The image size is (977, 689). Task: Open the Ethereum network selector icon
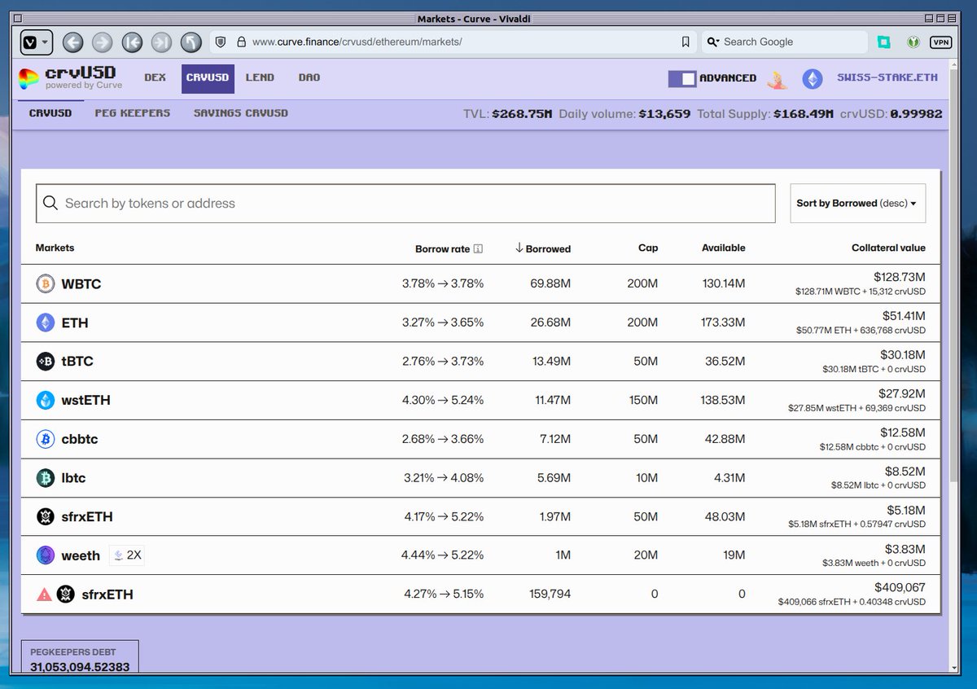coord(813,78)
